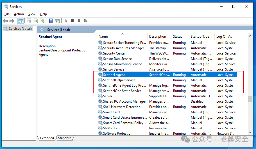256x149 pixels.
Task: Sort by the Description column header
Action: pyautogui.click(x=158, y=37)
